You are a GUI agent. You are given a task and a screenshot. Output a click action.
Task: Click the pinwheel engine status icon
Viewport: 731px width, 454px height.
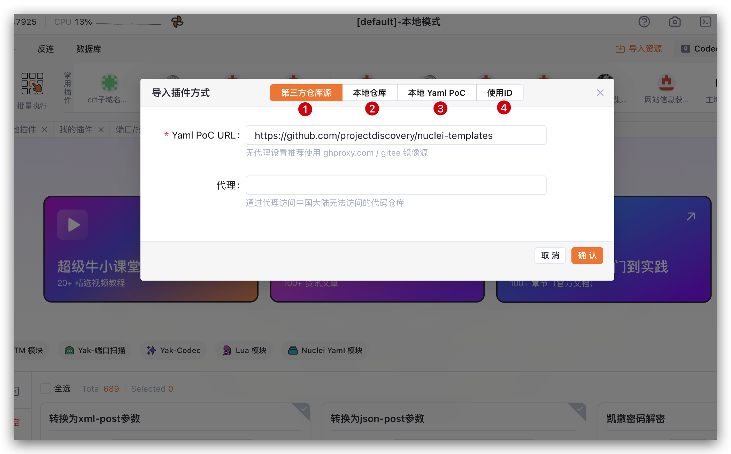[x=177, y=22]
